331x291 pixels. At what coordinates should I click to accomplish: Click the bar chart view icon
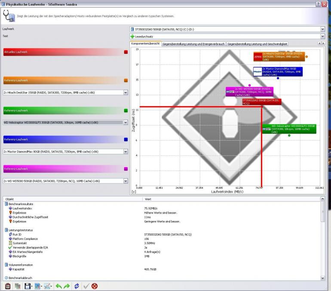click(37, 286)
